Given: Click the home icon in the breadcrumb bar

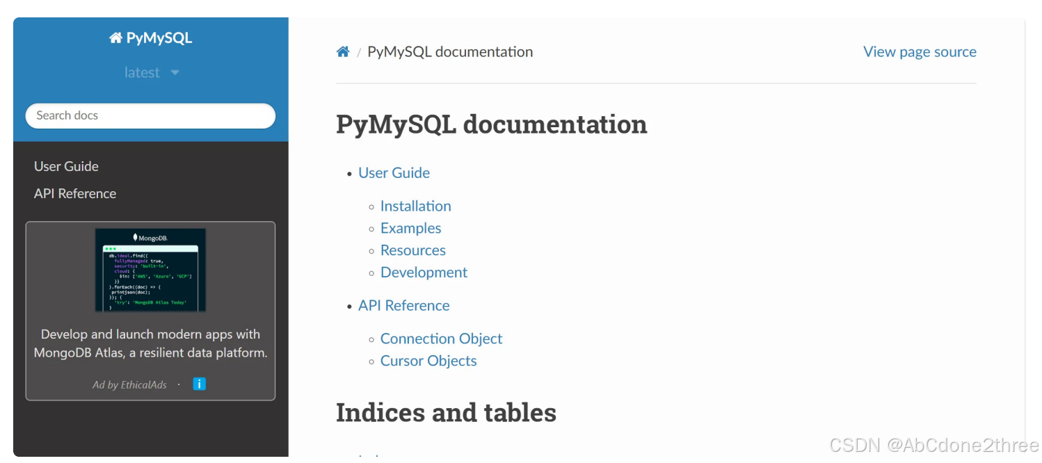Looking at the screenshot, I should [342, 51].
